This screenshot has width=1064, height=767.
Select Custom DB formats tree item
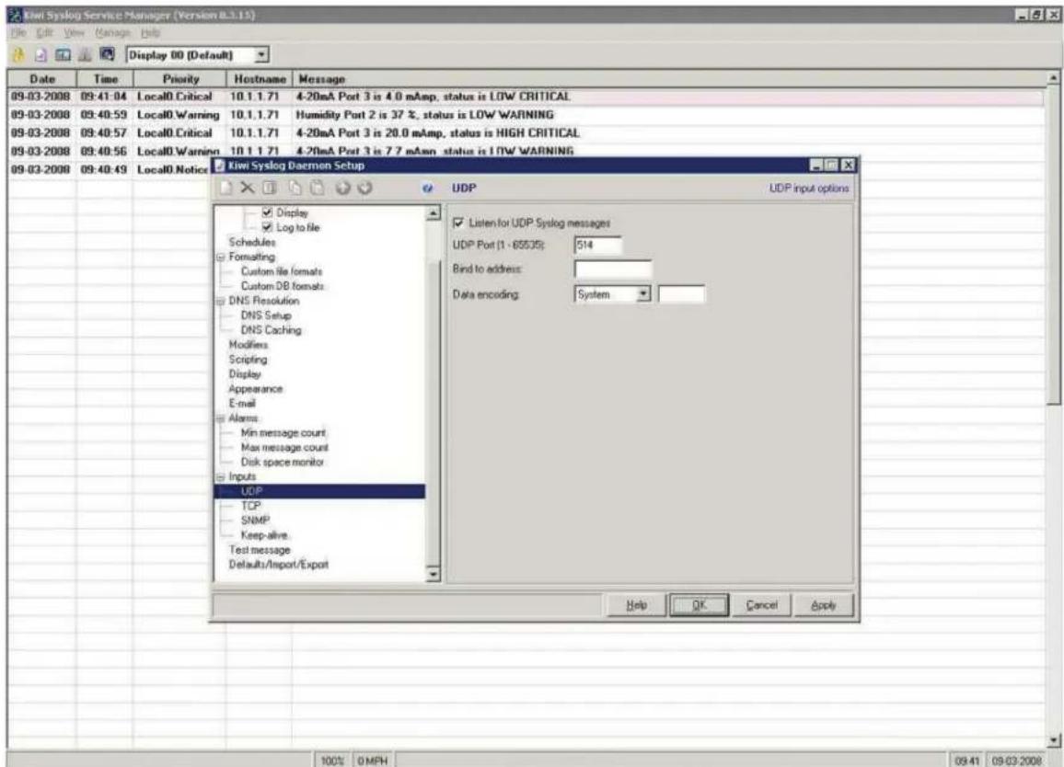[283, 286]
